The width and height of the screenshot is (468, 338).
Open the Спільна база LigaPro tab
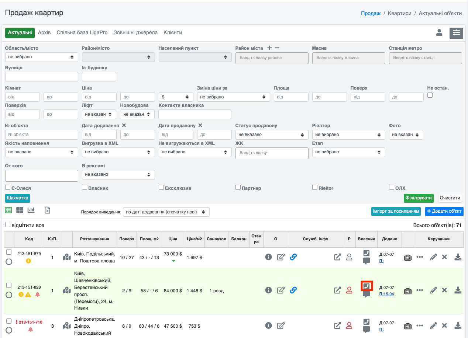click(82, 32)
